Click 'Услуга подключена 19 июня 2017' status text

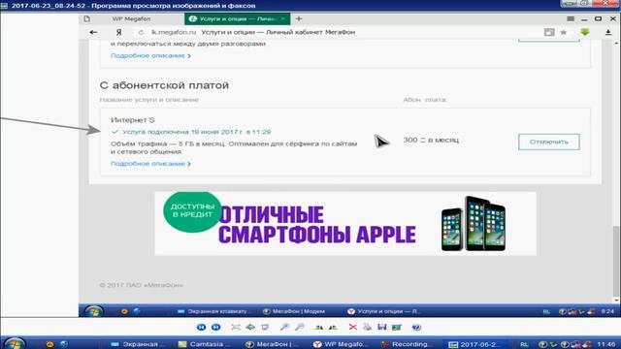(x=196, y=132)
